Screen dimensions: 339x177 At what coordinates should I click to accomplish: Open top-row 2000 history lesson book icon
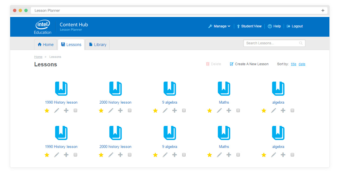click(x=116, y=89)
